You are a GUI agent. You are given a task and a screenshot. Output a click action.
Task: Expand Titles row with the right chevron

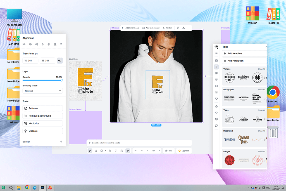click(x=264, y=119)
